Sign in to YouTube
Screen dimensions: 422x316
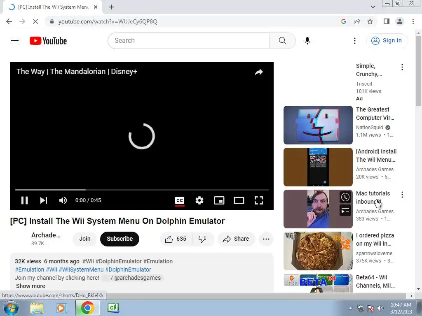pyautogui.click(x=387, y=41)
